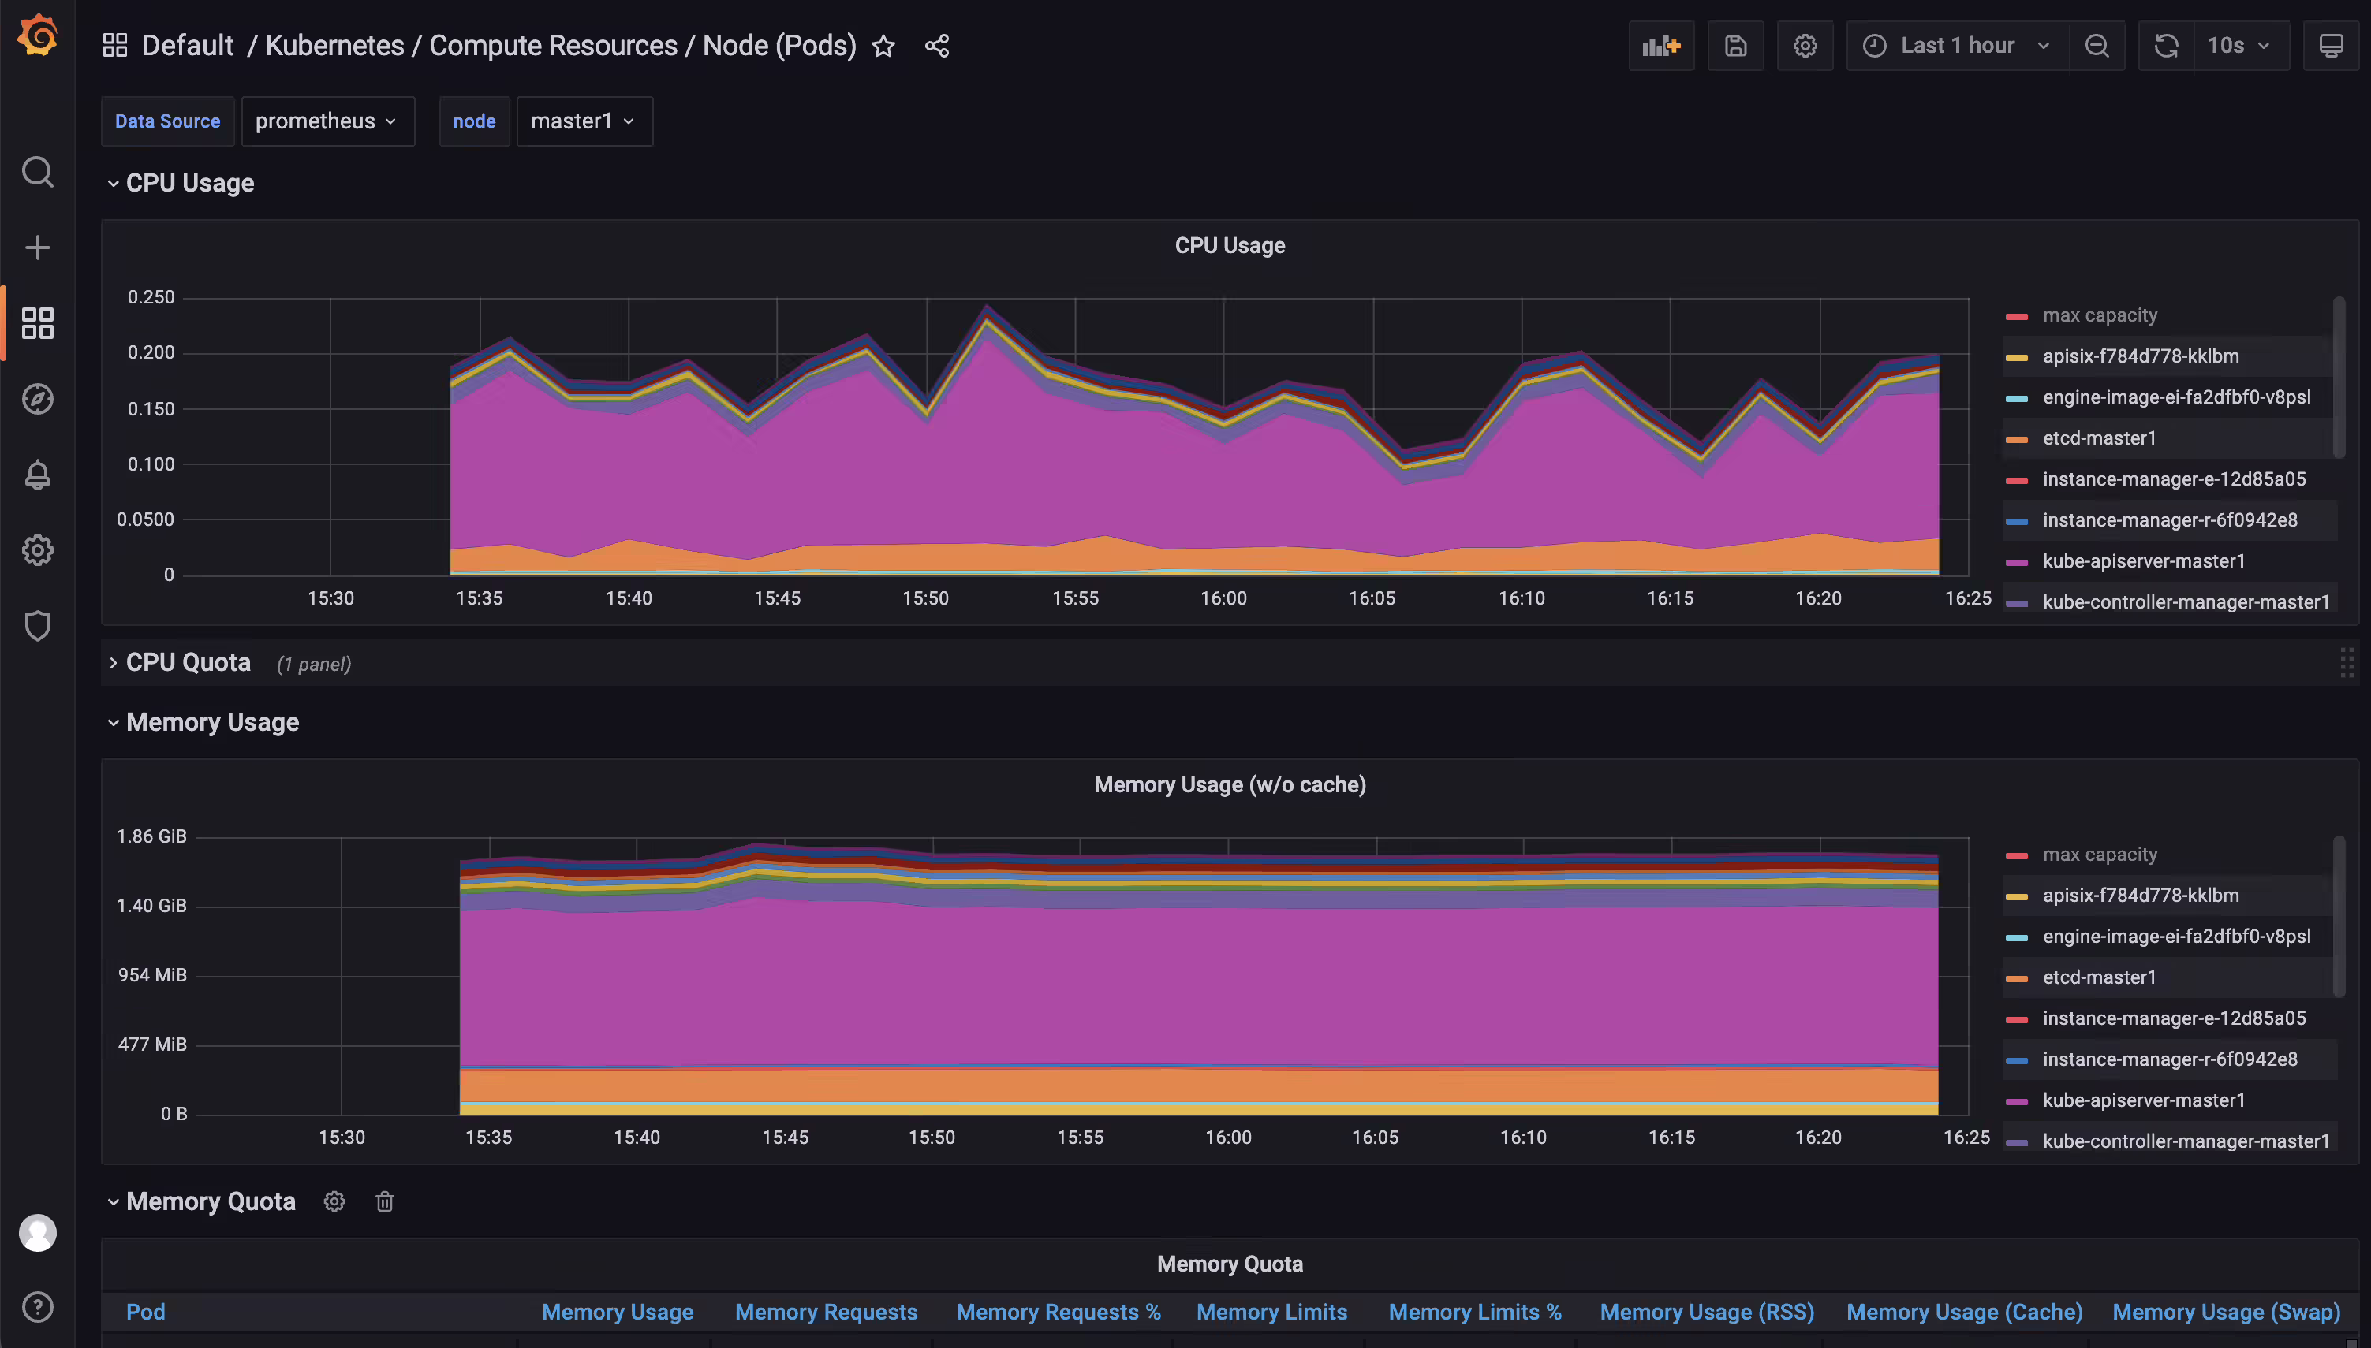Mark dashboard as favorite star

point(883,46)
